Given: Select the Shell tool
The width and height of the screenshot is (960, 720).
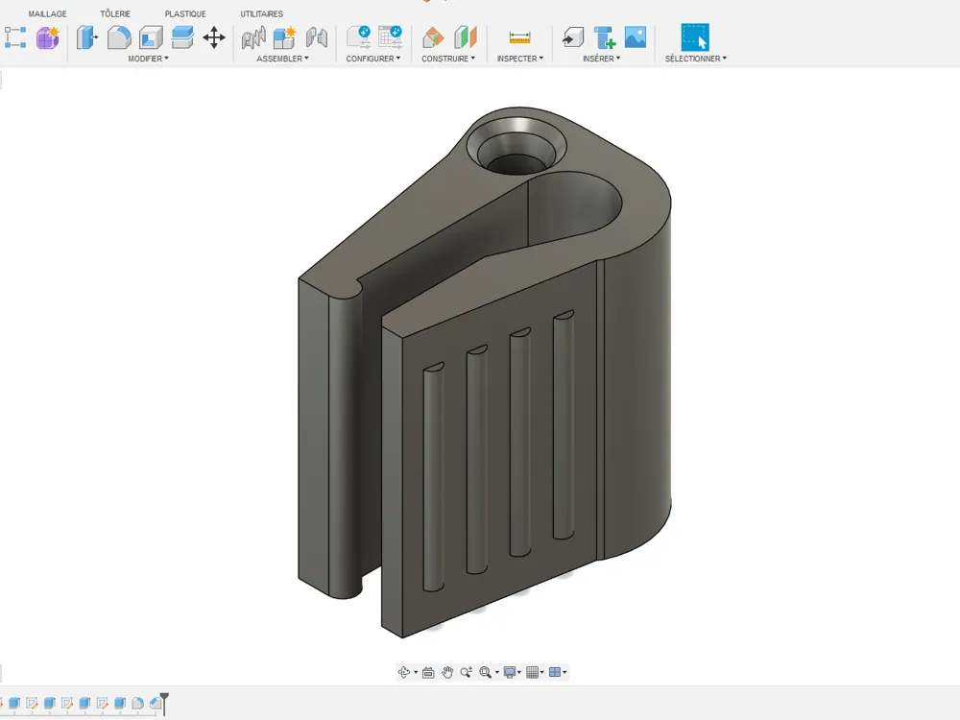Looking at the screenshot, I should [151, 38].
